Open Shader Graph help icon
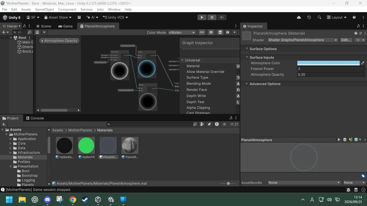 click(228, 32)
